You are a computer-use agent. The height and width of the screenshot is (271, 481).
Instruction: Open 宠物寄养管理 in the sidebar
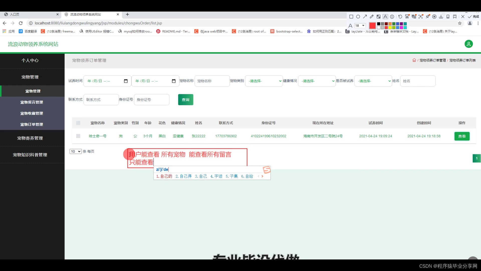coord(30,138)
